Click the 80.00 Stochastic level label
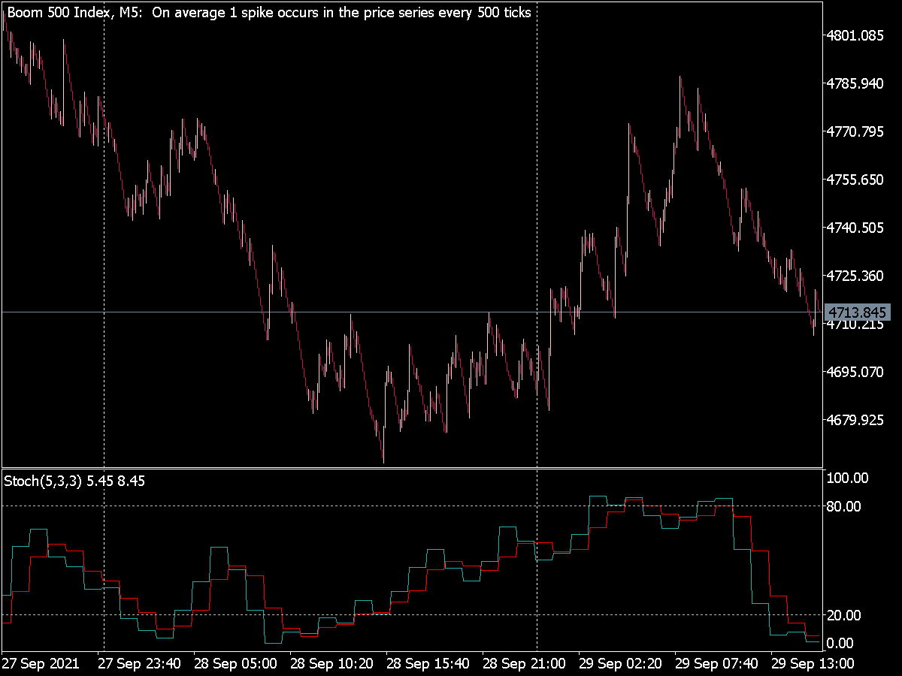 click(843, 506)
